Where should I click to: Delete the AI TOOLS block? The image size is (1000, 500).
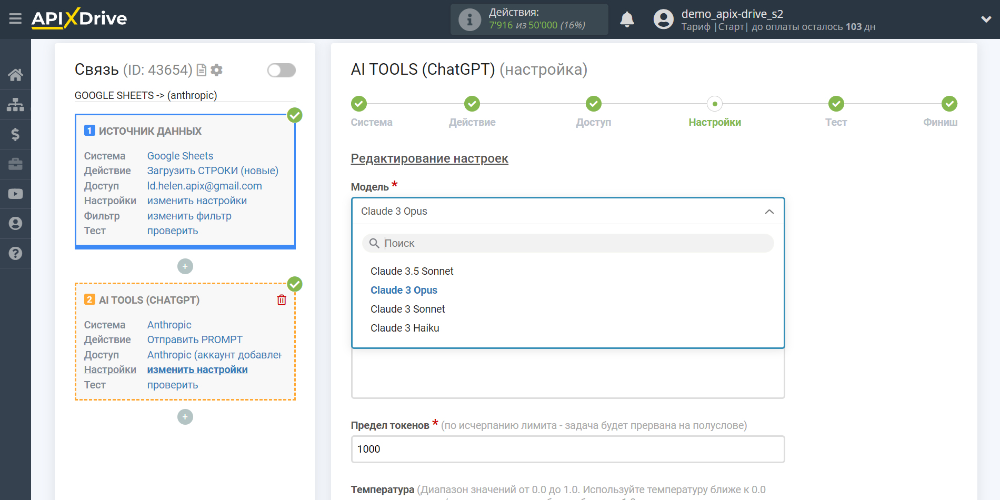(282, 300)
